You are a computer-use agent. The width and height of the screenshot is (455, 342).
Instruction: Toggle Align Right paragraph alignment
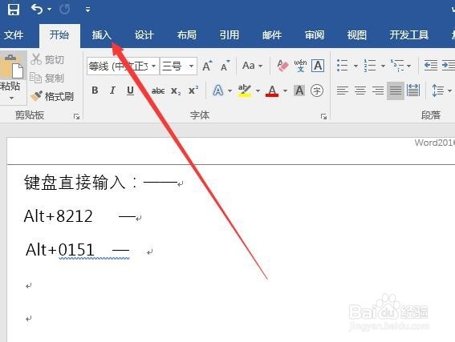coord(378,91)
